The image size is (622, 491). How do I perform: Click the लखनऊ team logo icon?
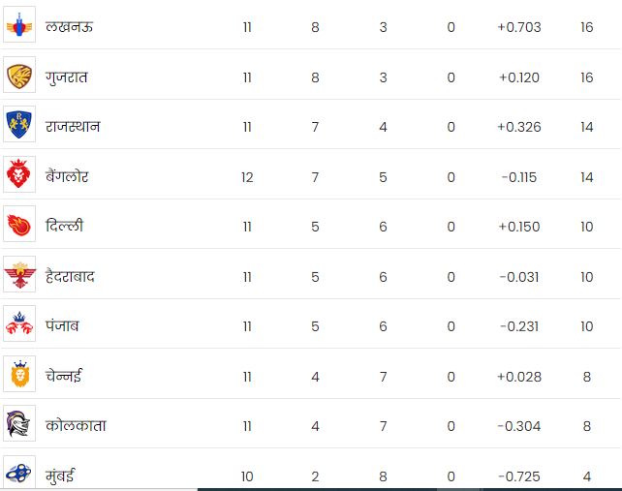[19, 24]
